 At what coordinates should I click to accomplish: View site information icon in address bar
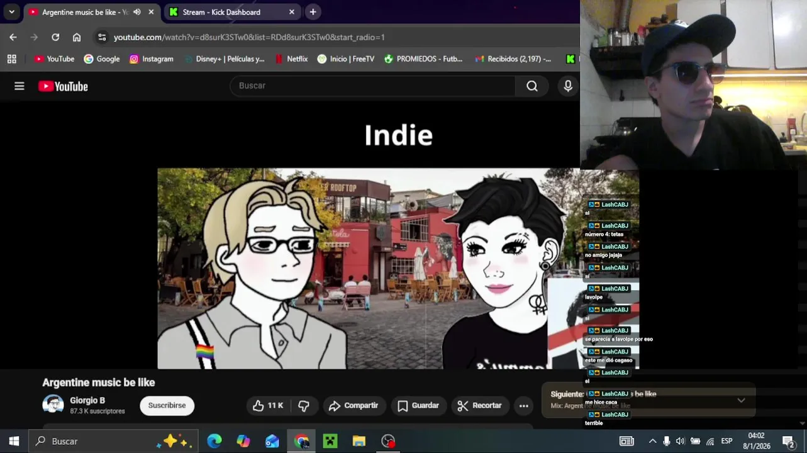(102, 37)
